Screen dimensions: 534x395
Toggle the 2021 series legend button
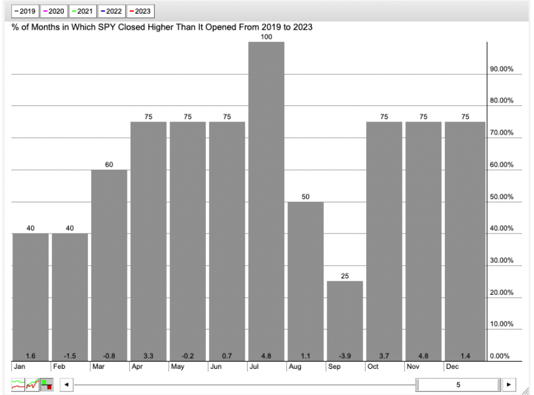tap(83, 11)
